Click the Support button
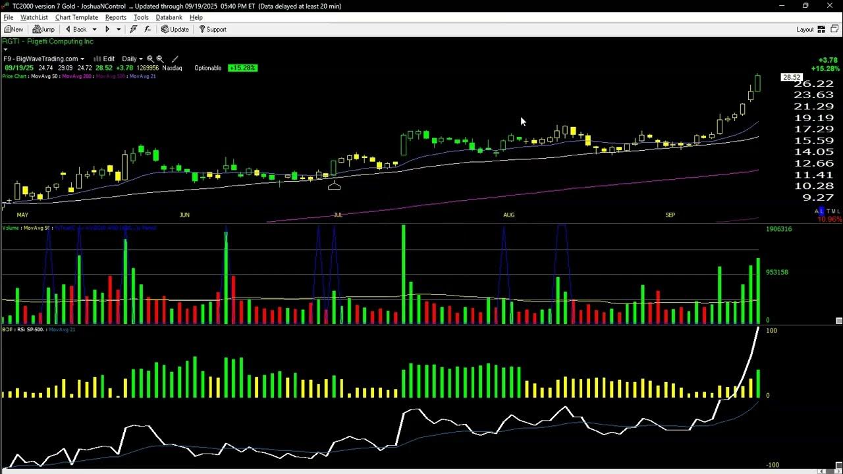 pos(212,29)
